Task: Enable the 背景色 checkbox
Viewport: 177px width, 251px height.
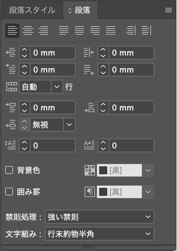Action: (x=9, y=170)
